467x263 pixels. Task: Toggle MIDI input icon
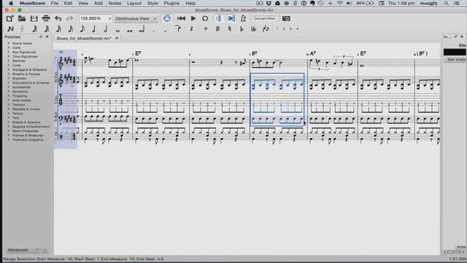(x=167, y=18)
